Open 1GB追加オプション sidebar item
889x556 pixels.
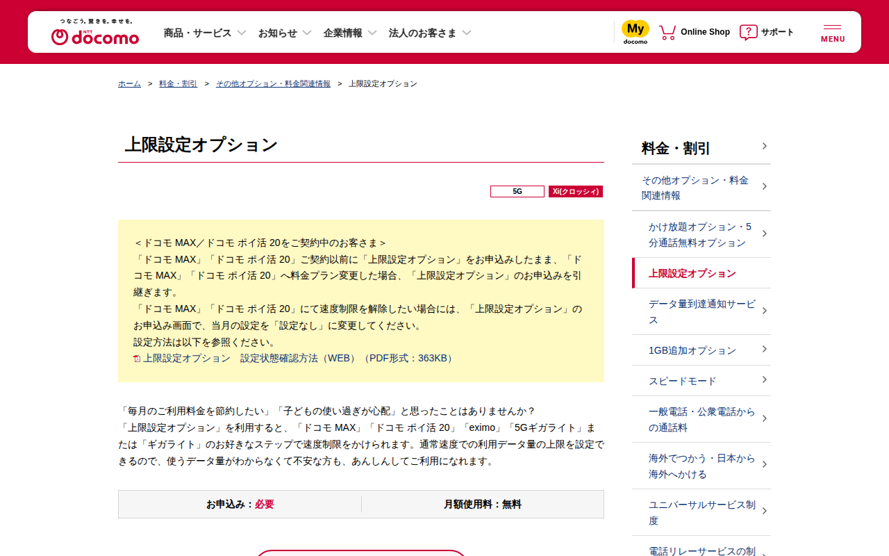pos(701,350)
